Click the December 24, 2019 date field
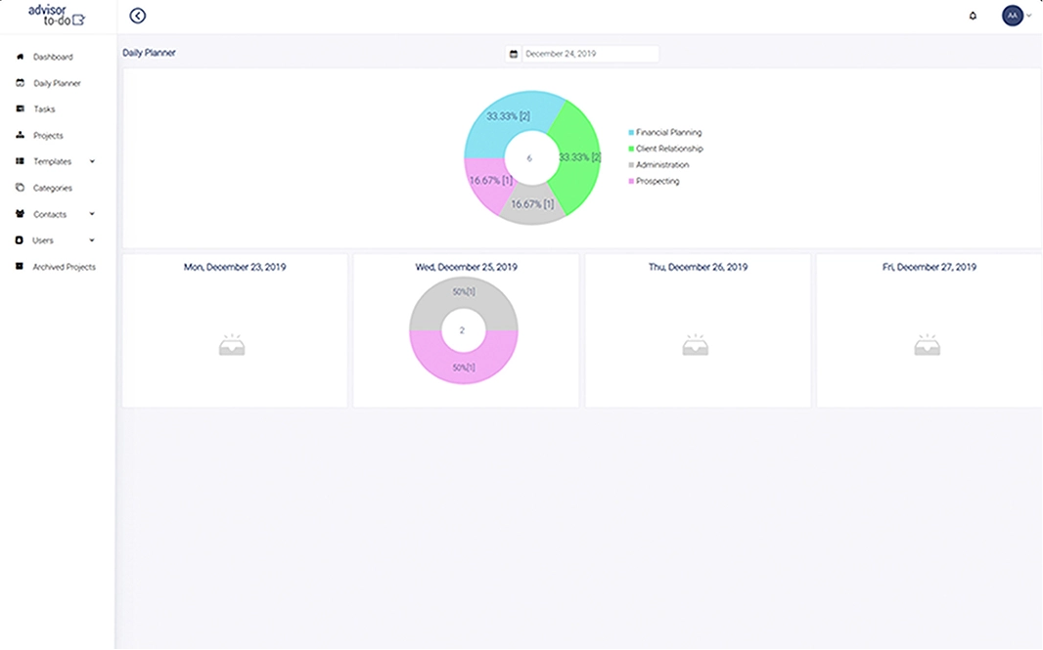 coord(589,54)
